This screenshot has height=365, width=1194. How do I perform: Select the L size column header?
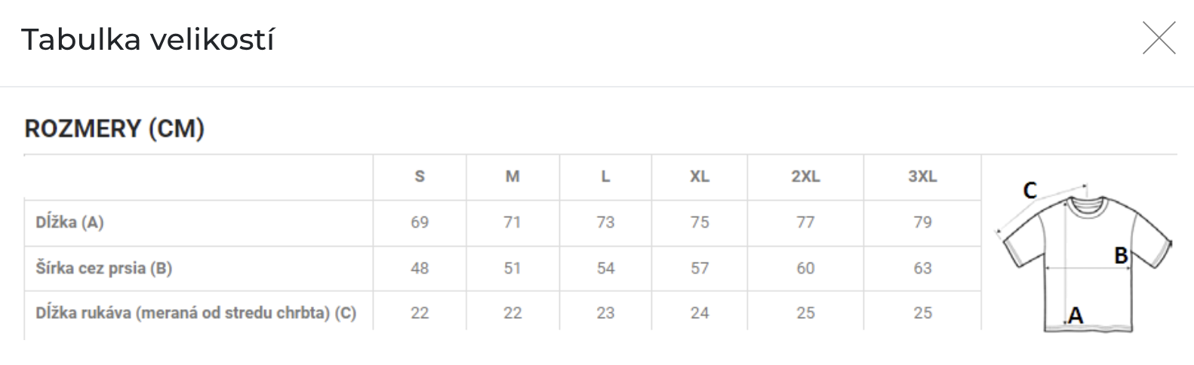click(x=605, y=176)
